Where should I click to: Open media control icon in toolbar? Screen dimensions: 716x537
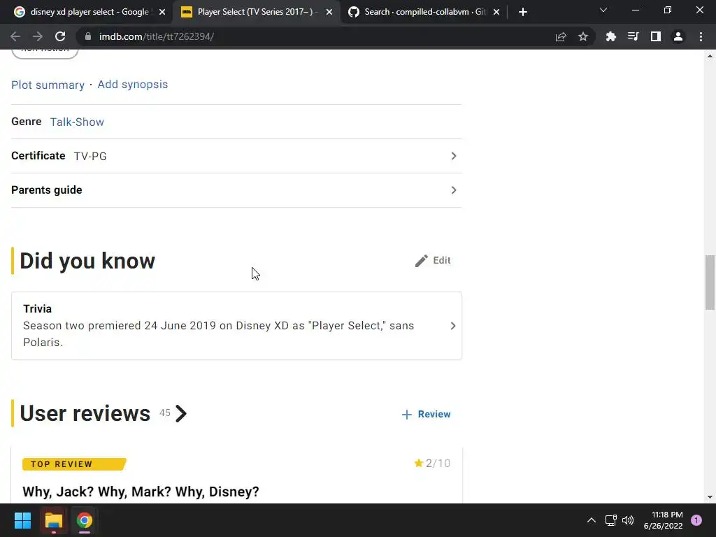click(633, 36)
